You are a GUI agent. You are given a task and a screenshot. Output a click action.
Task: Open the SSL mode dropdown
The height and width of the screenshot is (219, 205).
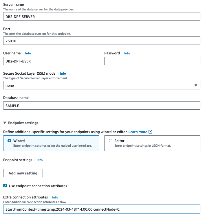(101, 85)
